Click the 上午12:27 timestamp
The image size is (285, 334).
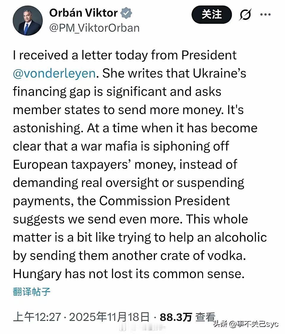38,317
